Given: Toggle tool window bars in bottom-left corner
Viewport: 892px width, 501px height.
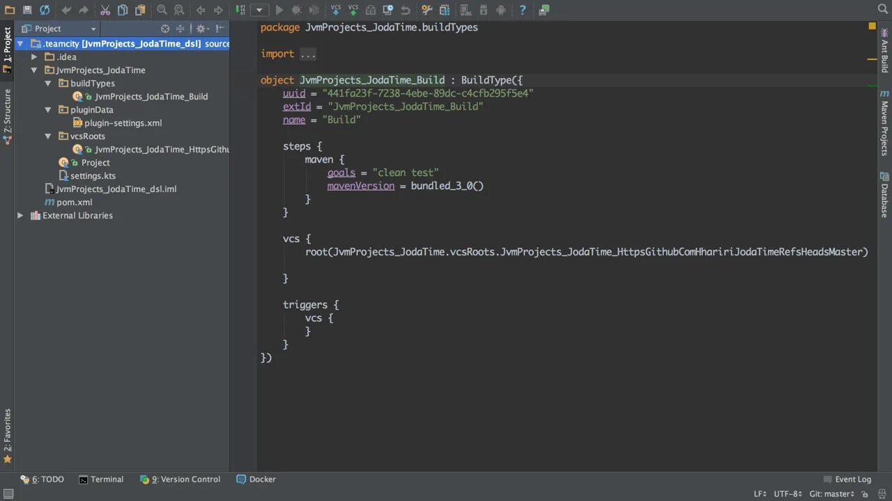Looking at the screenshot, I should point(7,494).
